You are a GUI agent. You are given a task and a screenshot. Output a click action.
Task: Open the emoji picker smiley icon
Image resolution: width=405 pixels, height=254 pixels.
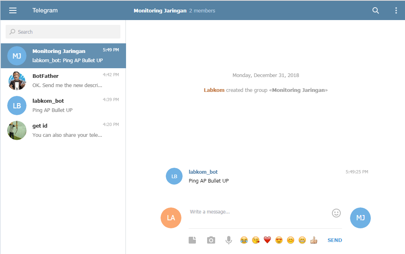(x=336, y=213)
